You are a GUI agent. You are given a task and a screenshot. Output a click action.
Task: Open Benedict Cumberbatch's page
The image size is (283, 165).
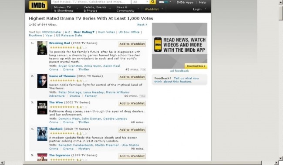coord(76,145)
